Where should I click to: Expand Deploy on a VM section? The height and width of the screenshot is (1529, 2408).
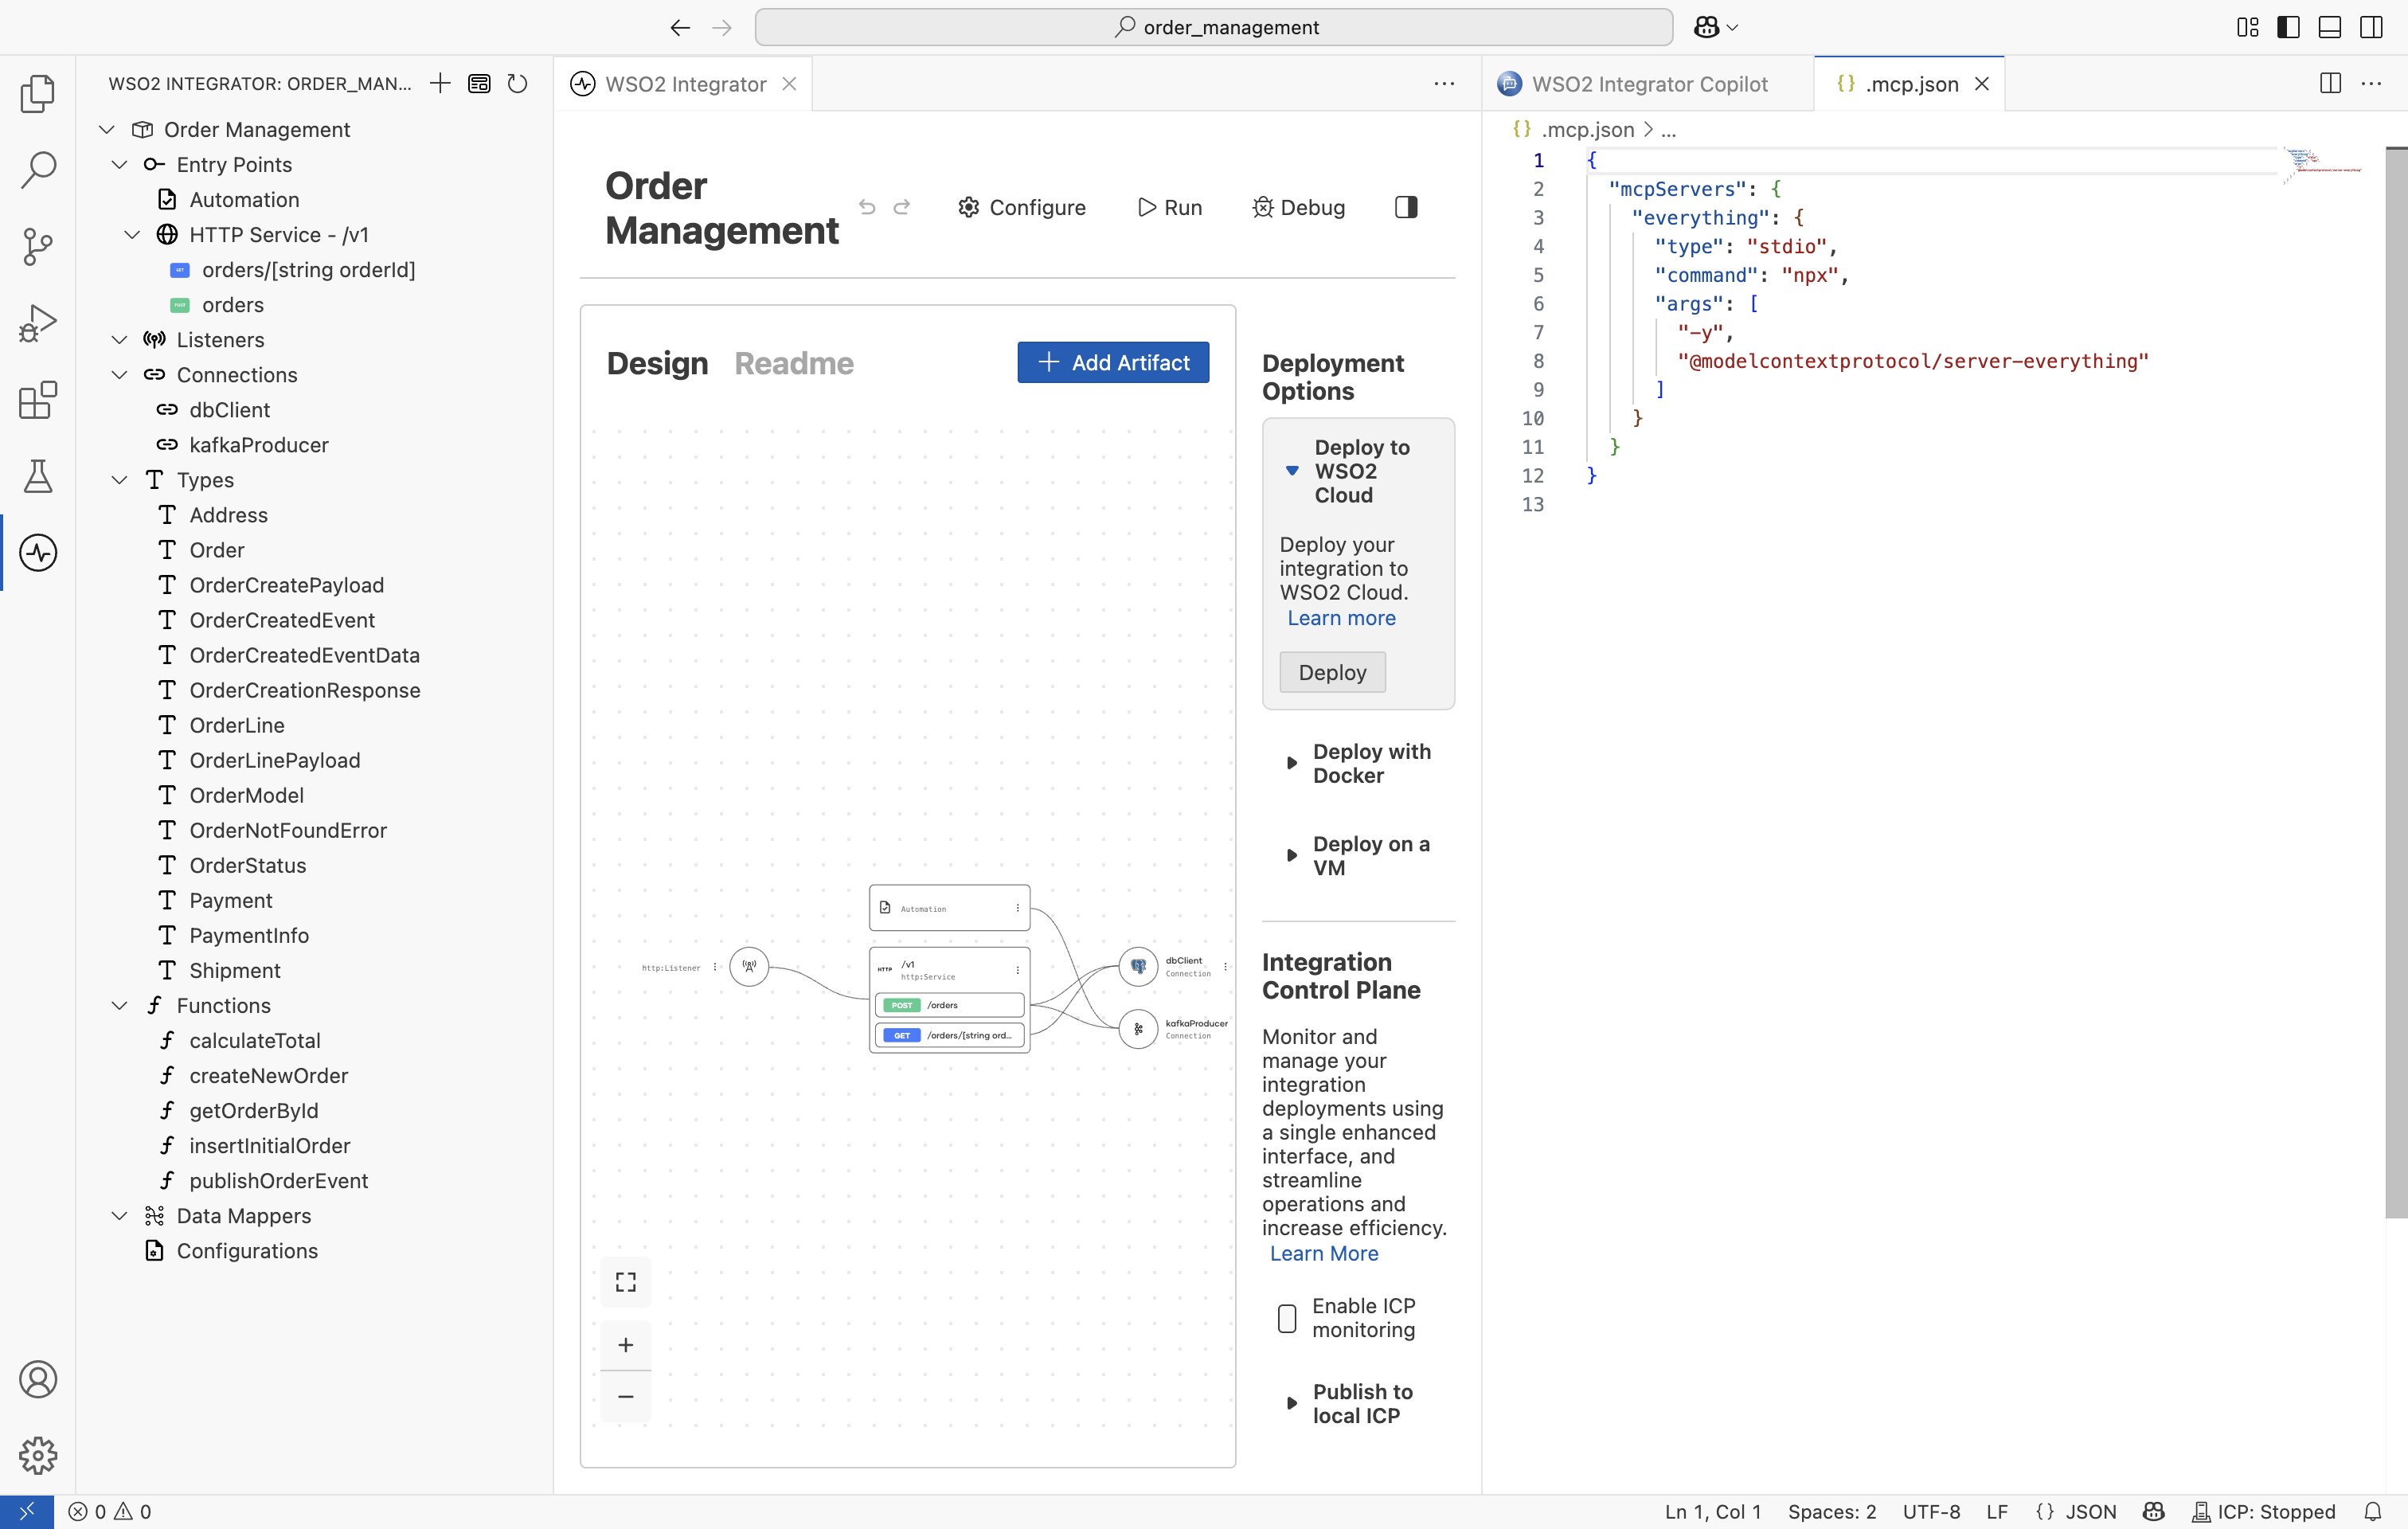[x=1292, y=855]
